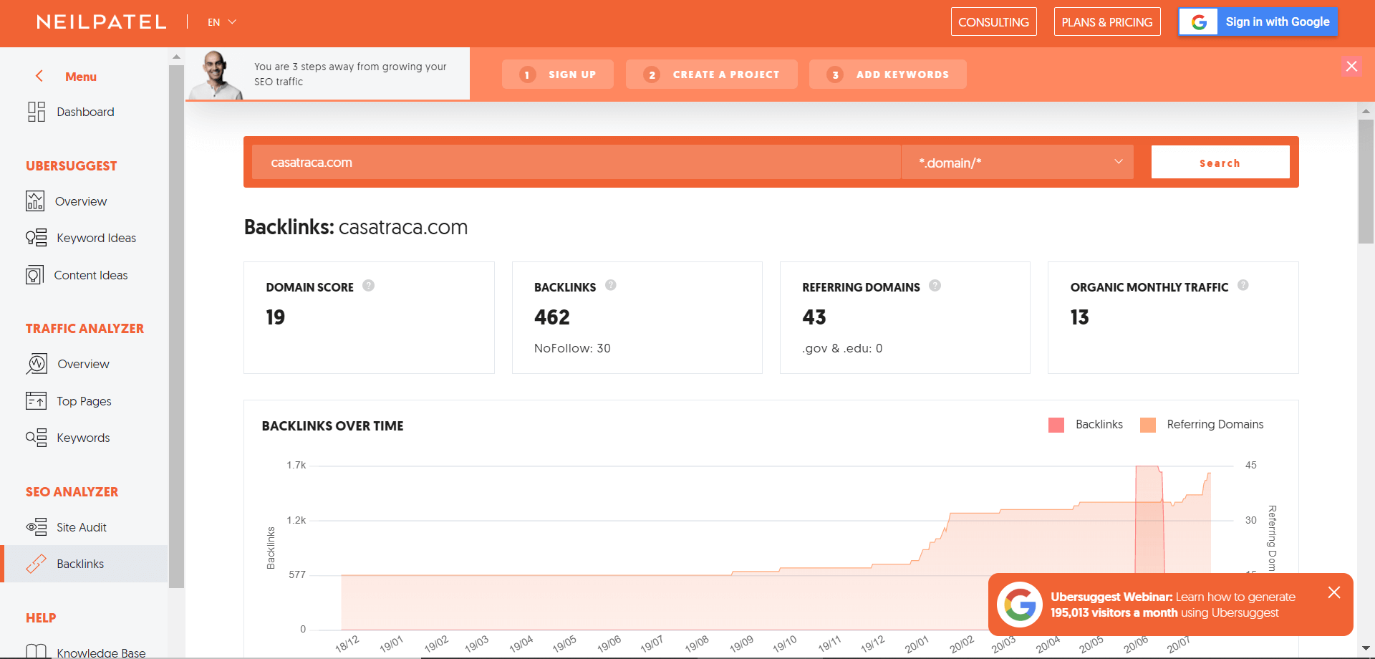Dismiss the Ubersuggest Webinar popup
Viewport: 1375px width, 659px height.
pyautogui.click(x=1334, y=592)
